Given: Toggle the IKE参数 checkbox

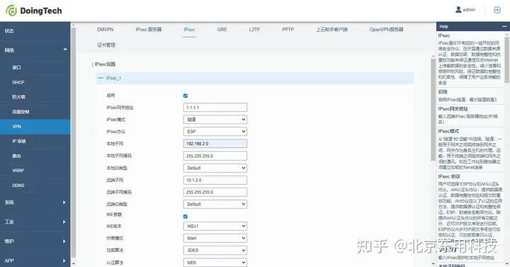Looking at the screenshot, I should pos(186,216).
